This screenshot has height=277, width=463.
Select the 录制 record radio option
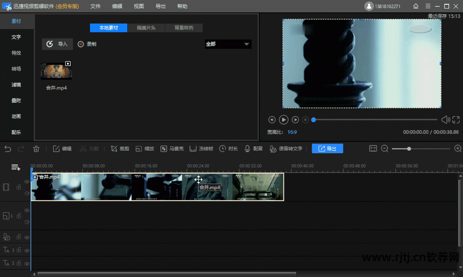tap(87, 44)
